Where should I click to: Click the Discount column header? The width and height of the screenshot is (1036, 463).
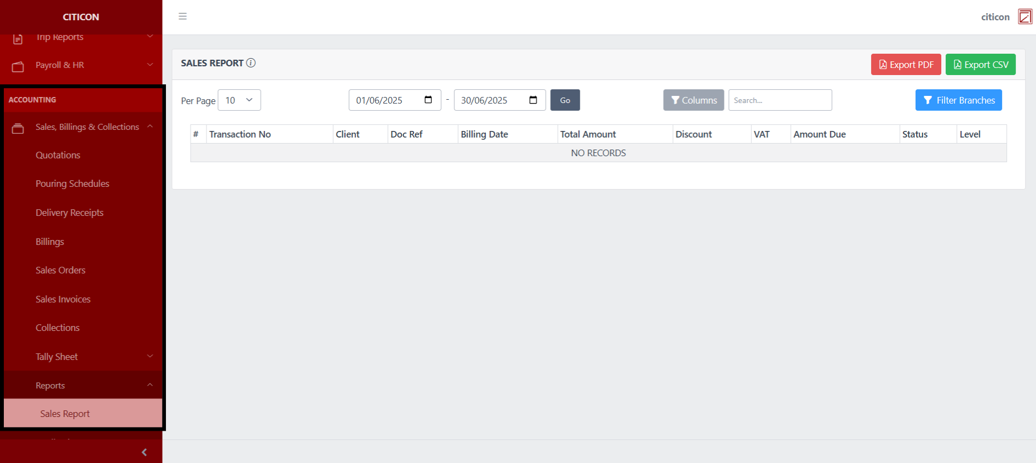[712, 134]
